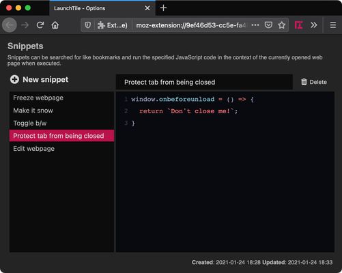This screenshot has height=273, width=342.
Task: Select the LaunchTile - Options tab
Action: [102, 8]
